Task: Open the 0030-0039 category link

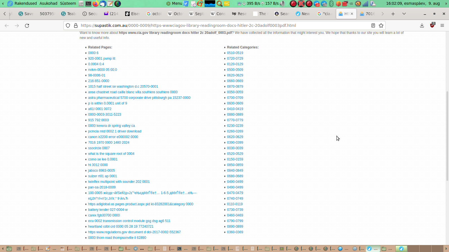Action: coord(235,148)
